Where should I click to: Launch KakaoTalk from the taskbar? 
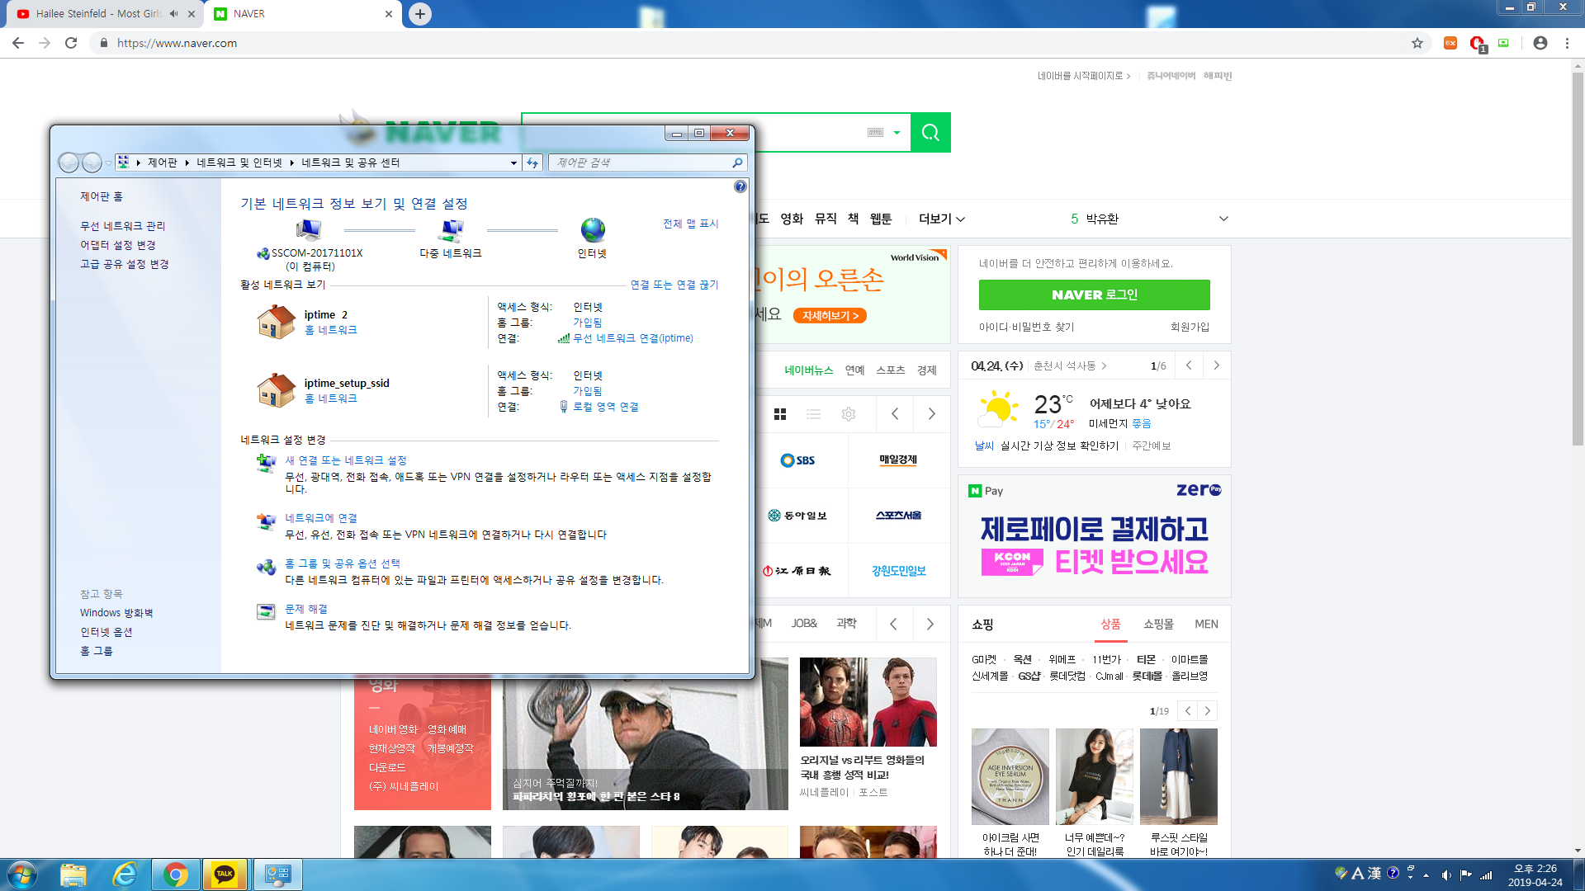coord(225,874)
